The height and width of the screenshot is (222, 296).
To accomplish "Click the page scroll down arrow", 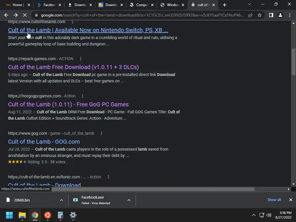I will tap(293, 184).
